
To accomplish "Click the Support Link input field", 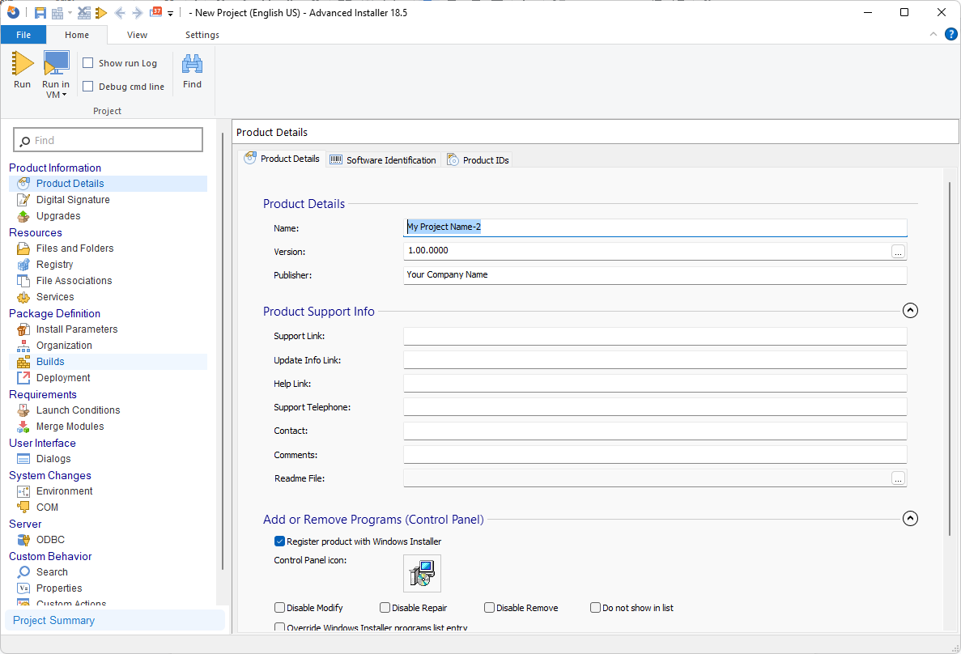I will point(655,336).
